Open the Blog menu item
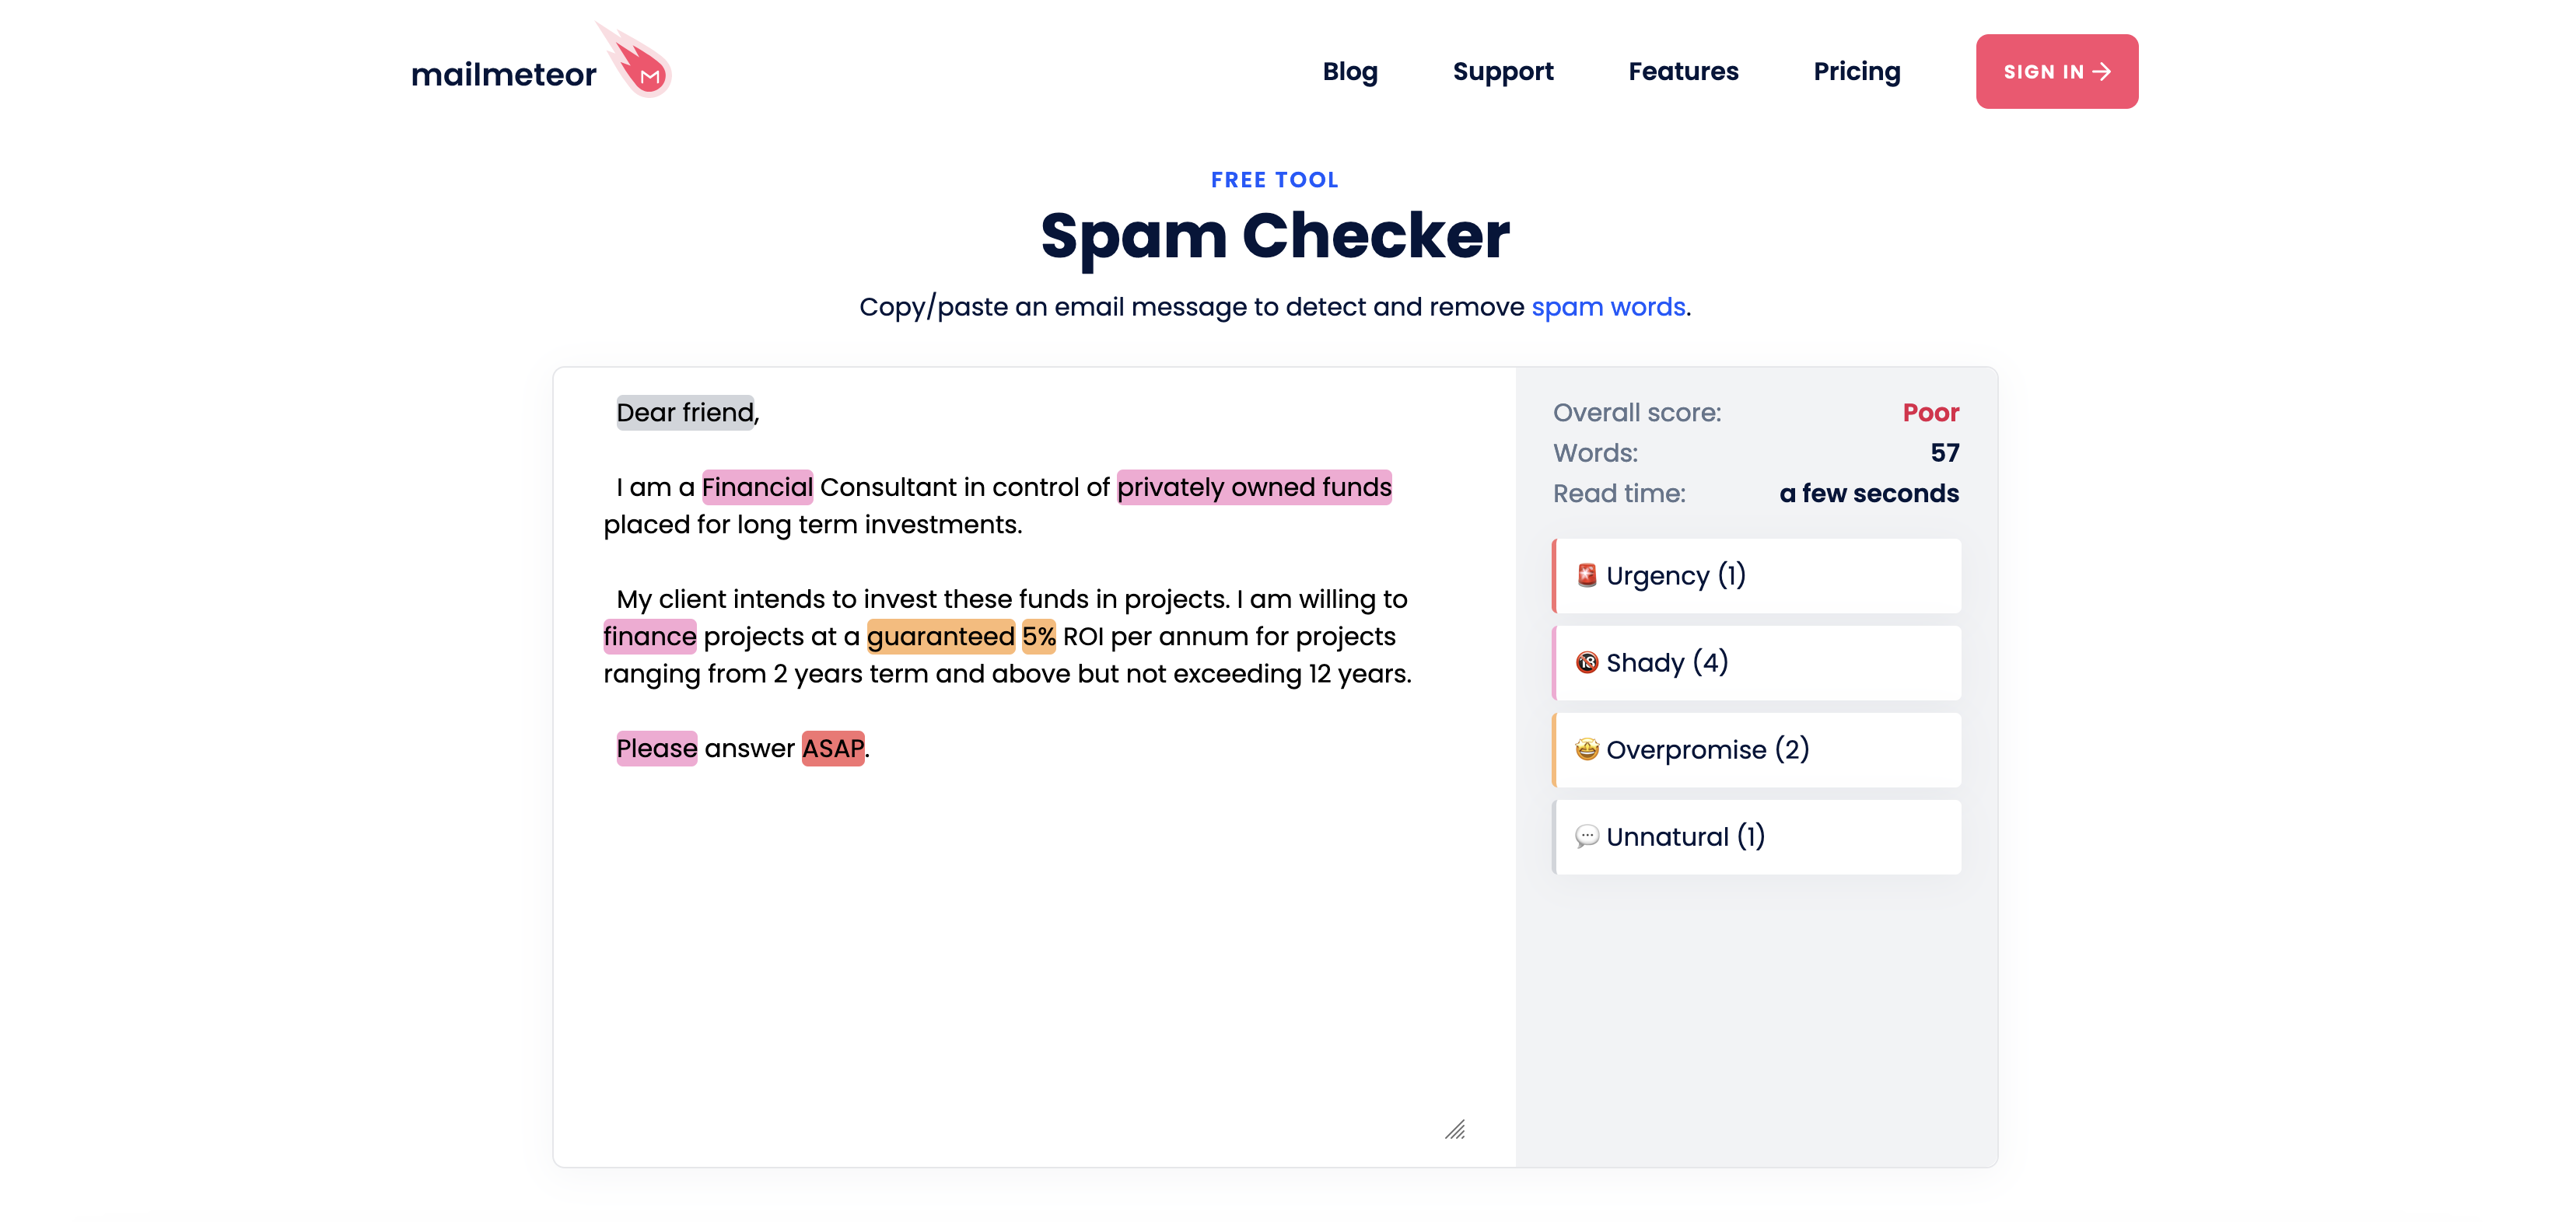The height and width of the screenshot is (1222, 2576). click(x=1349, y=72)
